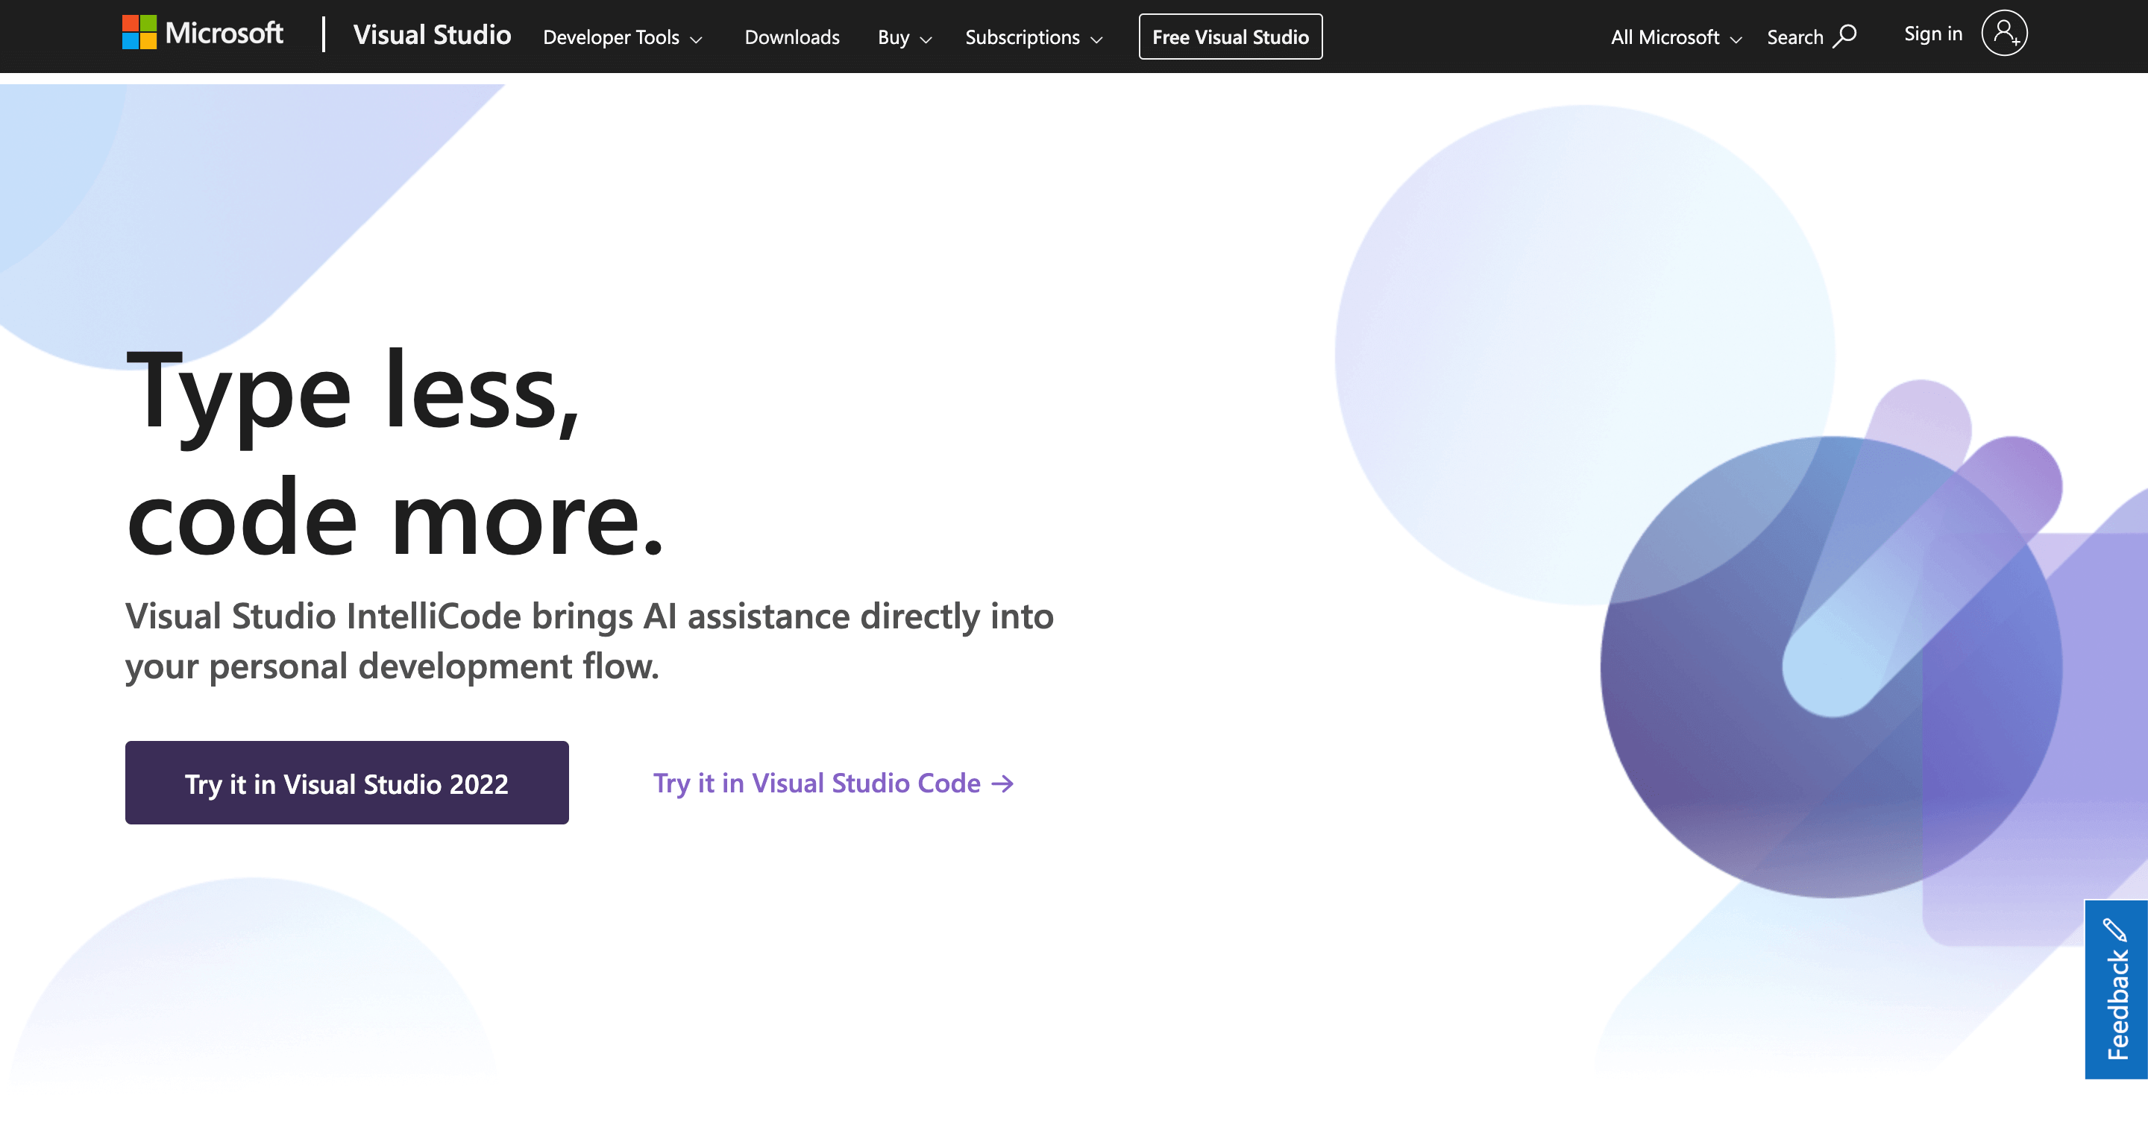Click the pencil icon on Feedback tab
Viewport: 2148px width, 1139px height.
tap(2115, 929)
